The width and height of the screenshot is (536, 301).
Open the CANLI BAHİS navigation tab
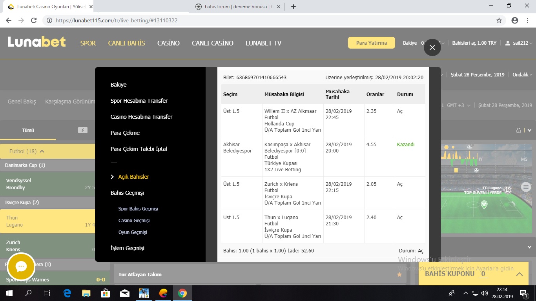[126, 43]
